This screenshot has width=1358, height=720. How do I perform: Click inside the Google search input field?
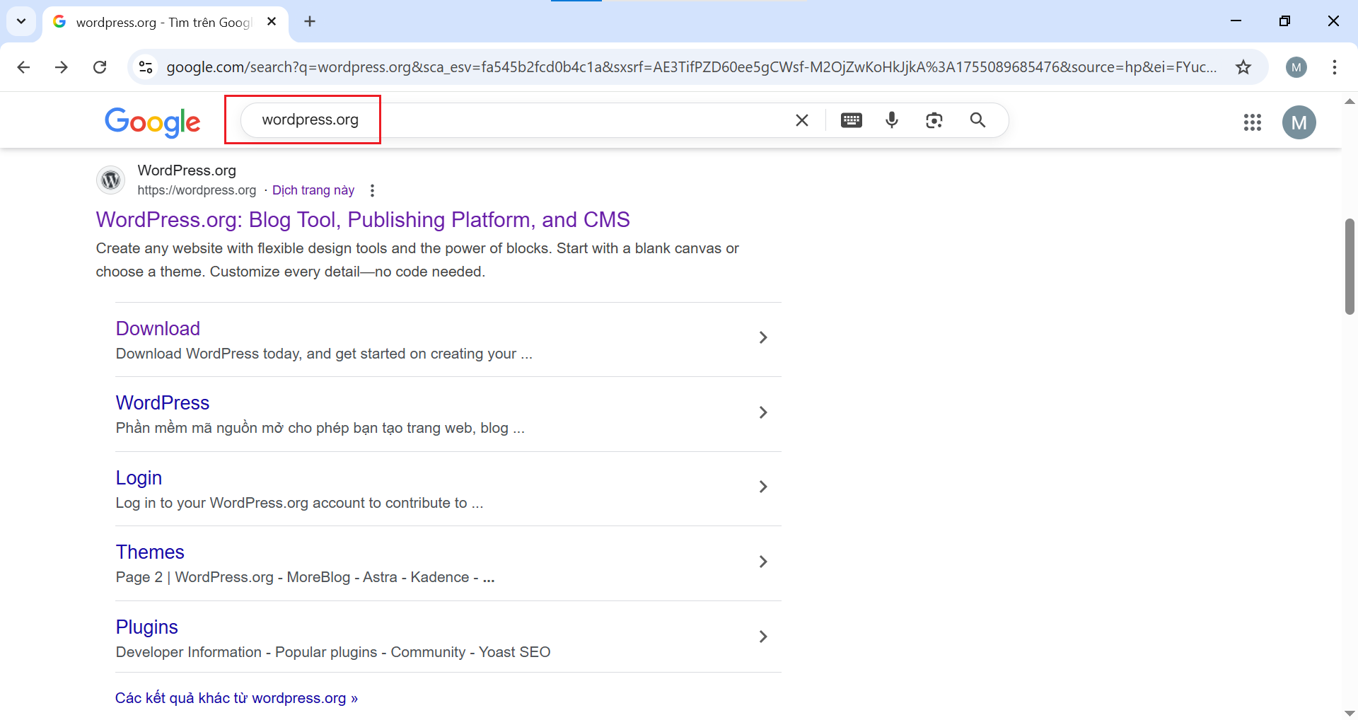tap(566, 120)
